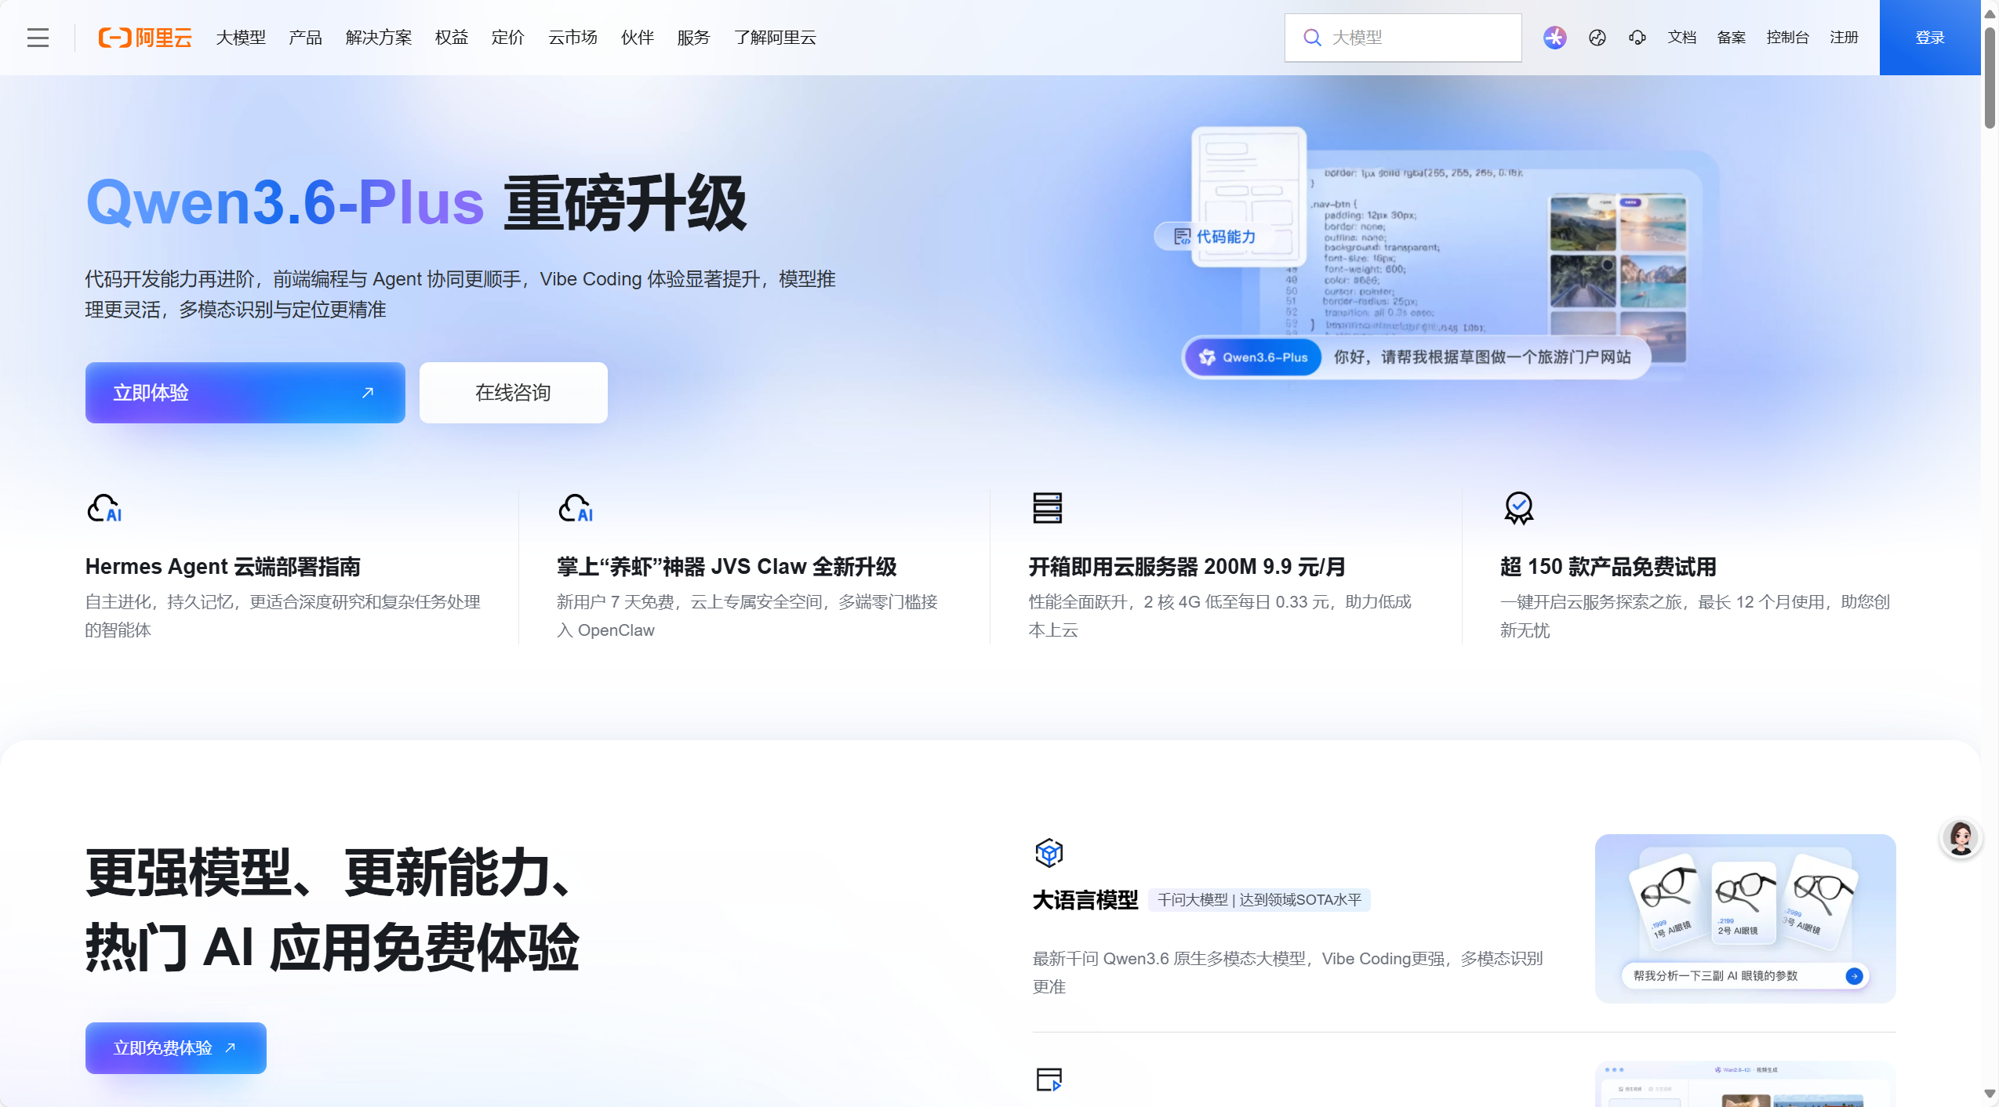Open the 解决方案 nav menu

(379, 38)
